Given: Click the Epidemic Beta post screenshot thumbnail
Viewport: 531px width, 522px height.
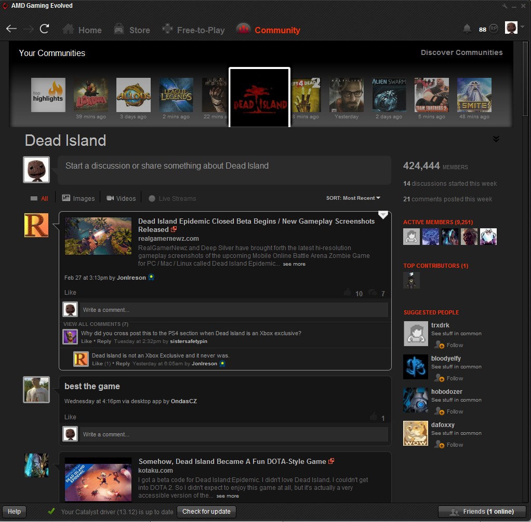Looking at the screenshot, I should [98, 236].
